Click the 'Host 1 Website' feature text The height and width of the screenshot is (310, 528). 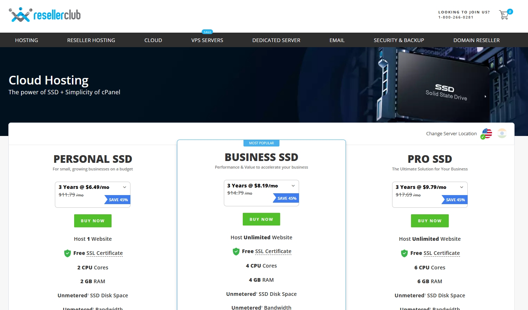pos(93,239)
